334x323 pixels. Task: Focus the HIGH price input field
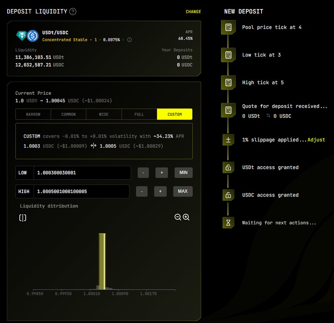[x=81, y=191]
